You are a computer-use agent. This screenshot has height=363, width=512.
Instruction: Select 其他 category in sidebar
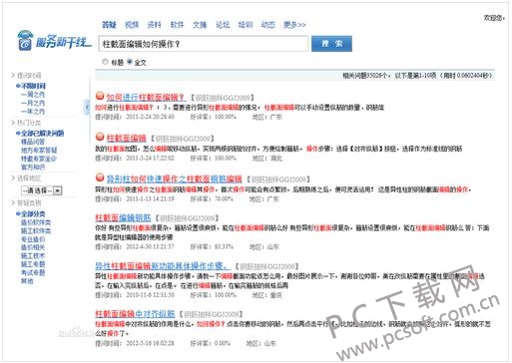[x=27, y=281]
